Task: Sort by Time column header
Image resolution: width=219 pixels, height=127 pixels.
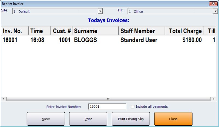Action: 39,31
